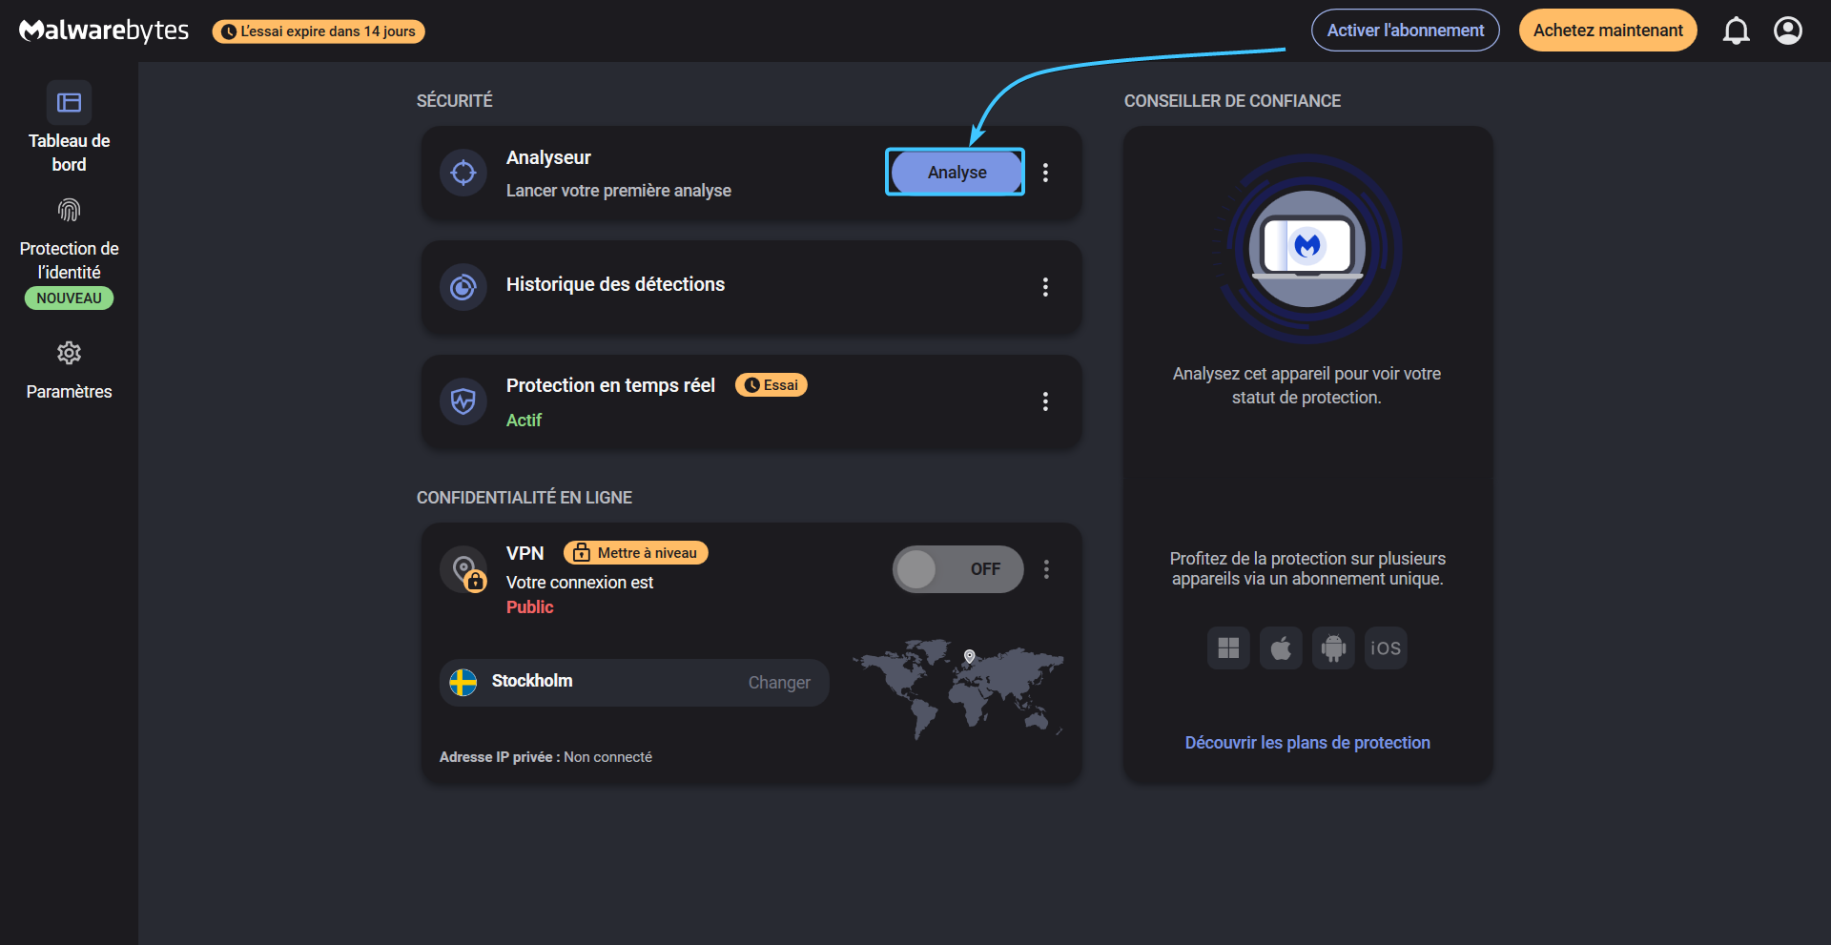Click Analysez cet appareil status text
Viewport: 1831px width, 945px height.
pos(1306,385)
